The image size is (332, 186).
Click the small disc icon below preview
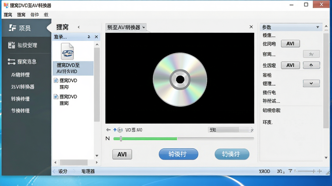point(120,130)
